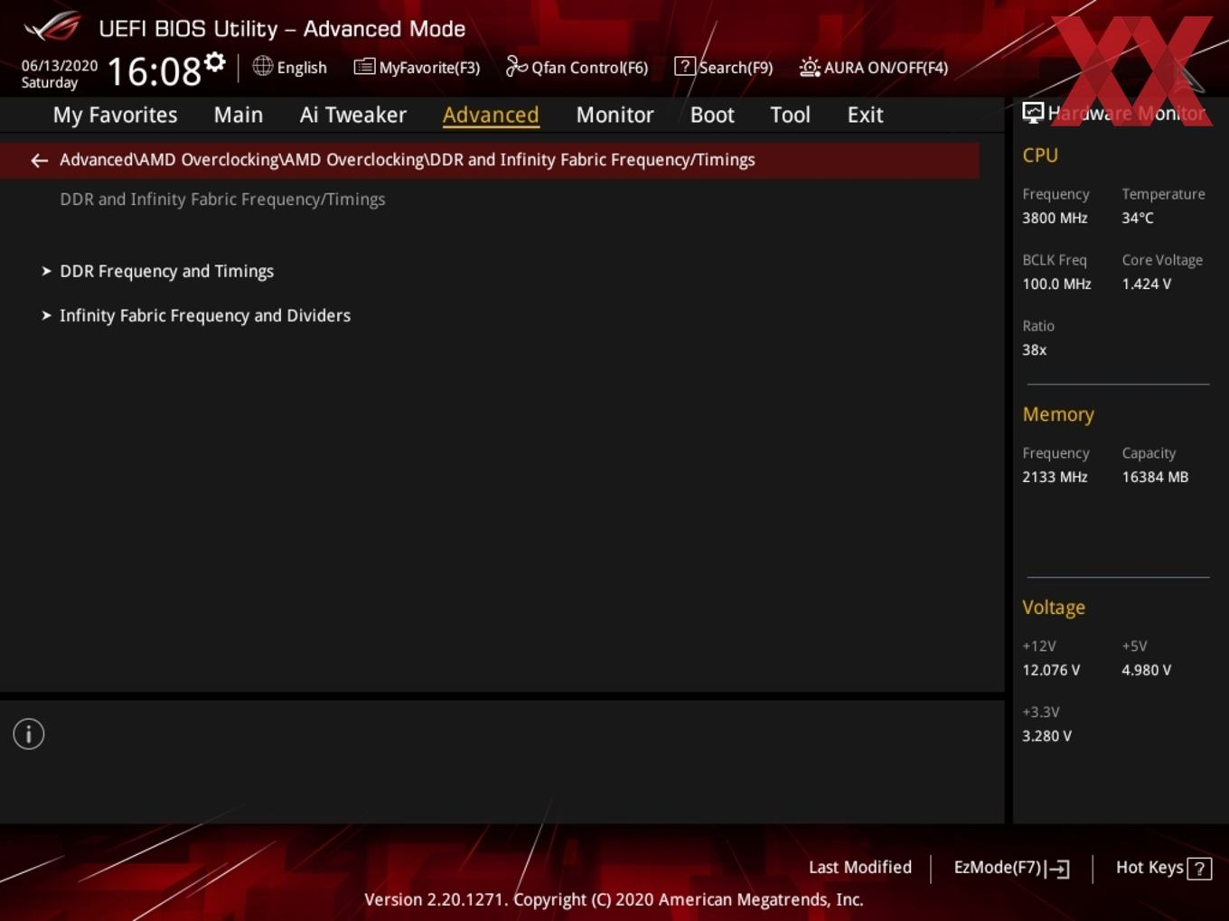Expand DDR Frequency and Timings arrow

(46, 271)
